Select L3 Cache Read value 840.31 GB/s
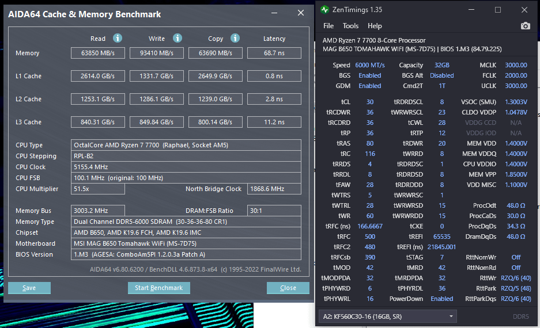Screen dimensions: 540x328 click(98, 122)
